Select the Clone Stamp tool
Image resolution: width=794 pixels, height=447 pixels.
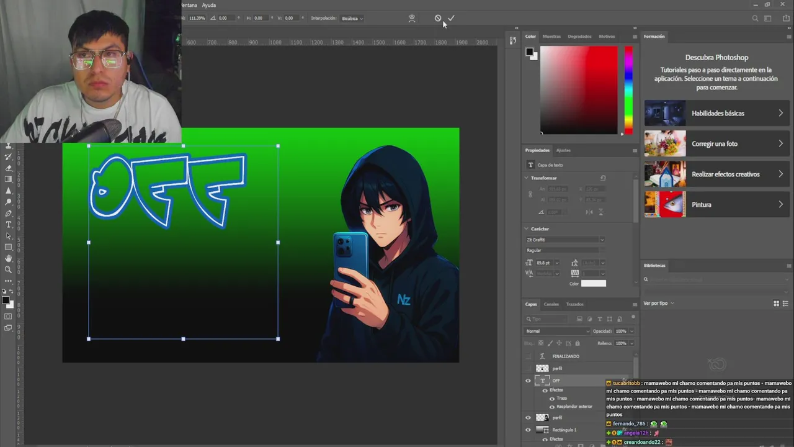tap(8, 145)
